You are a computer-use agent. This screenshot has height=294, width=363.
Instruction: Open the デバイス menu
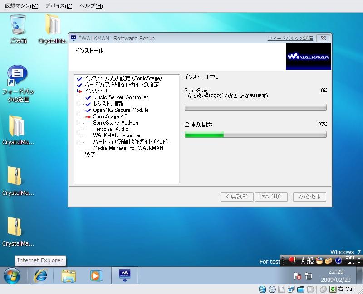pyautogui.click(x=59, y=6)
